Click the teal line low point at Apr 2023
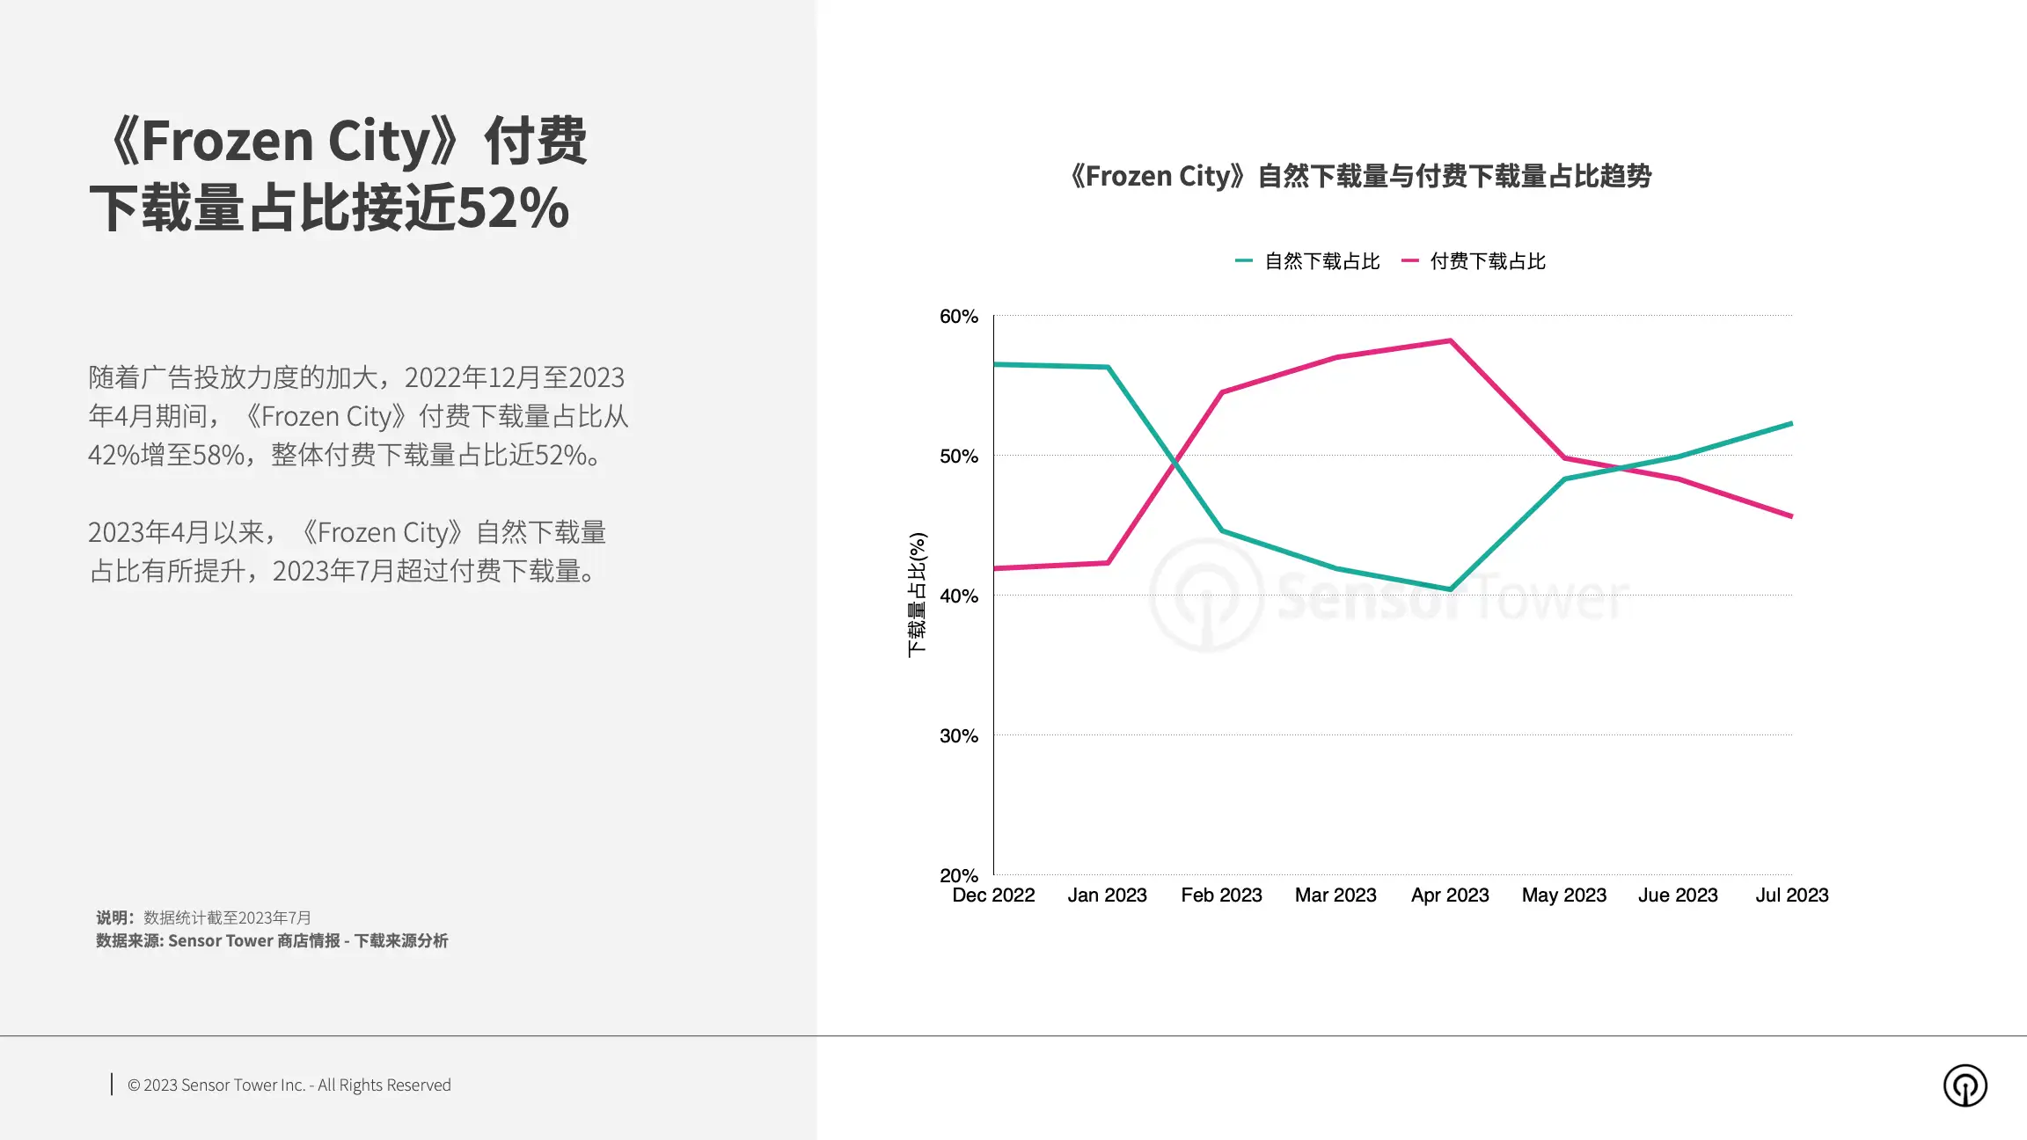The height and width of the screenshot is (1140, 2027). 1450,589
